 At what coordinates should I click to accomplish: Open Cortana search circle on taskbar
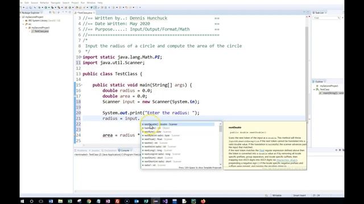pos(32,201)
